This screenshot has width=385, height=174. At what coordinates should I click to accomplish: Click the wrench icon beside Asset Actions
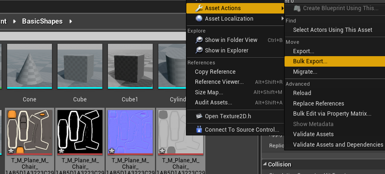199,8
